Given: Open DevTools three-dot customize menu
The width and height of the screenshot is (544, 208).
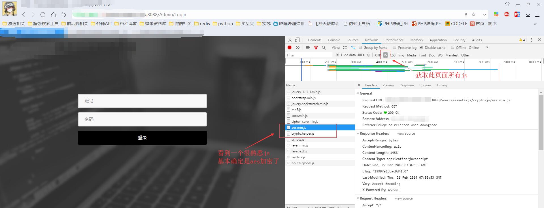Looking at the screenshot, I should (532, 40).
